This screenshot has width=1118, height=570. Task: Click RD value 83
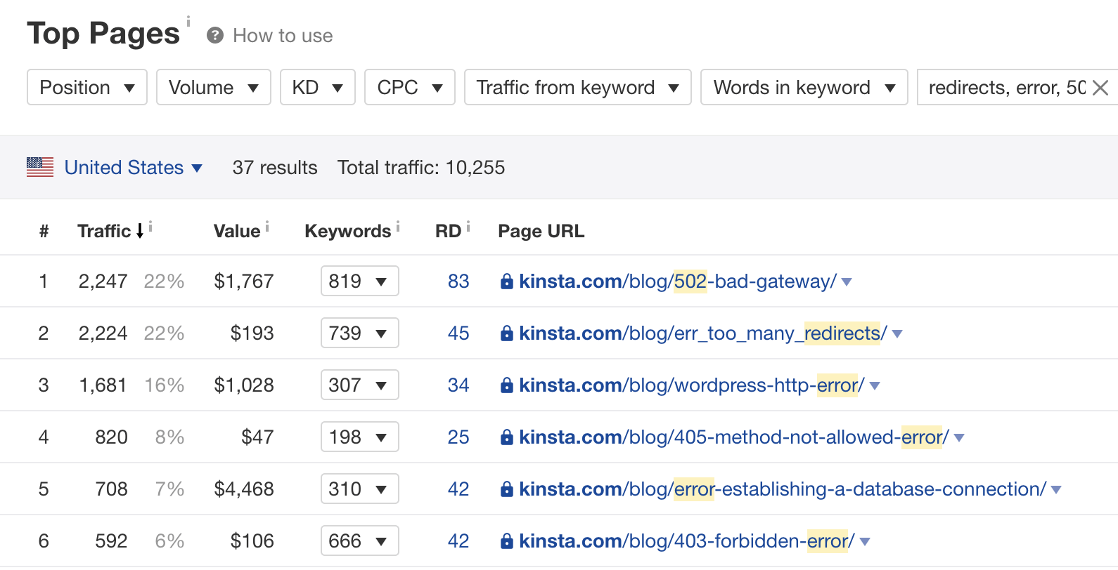pos(458,281)
